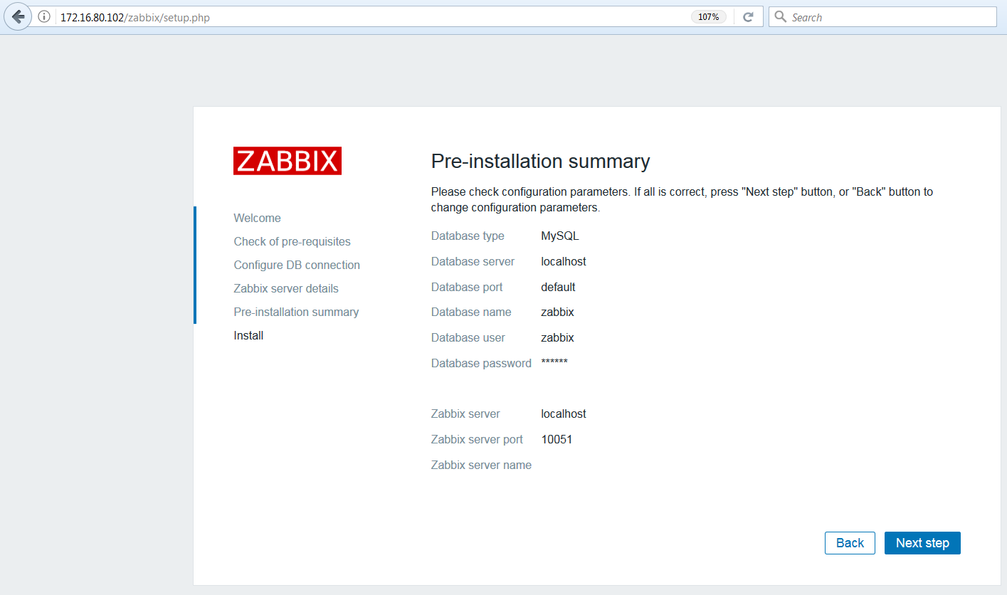
Task: Select Pre-installation summary step in sidebar
Action: click(x=296, y=312)
